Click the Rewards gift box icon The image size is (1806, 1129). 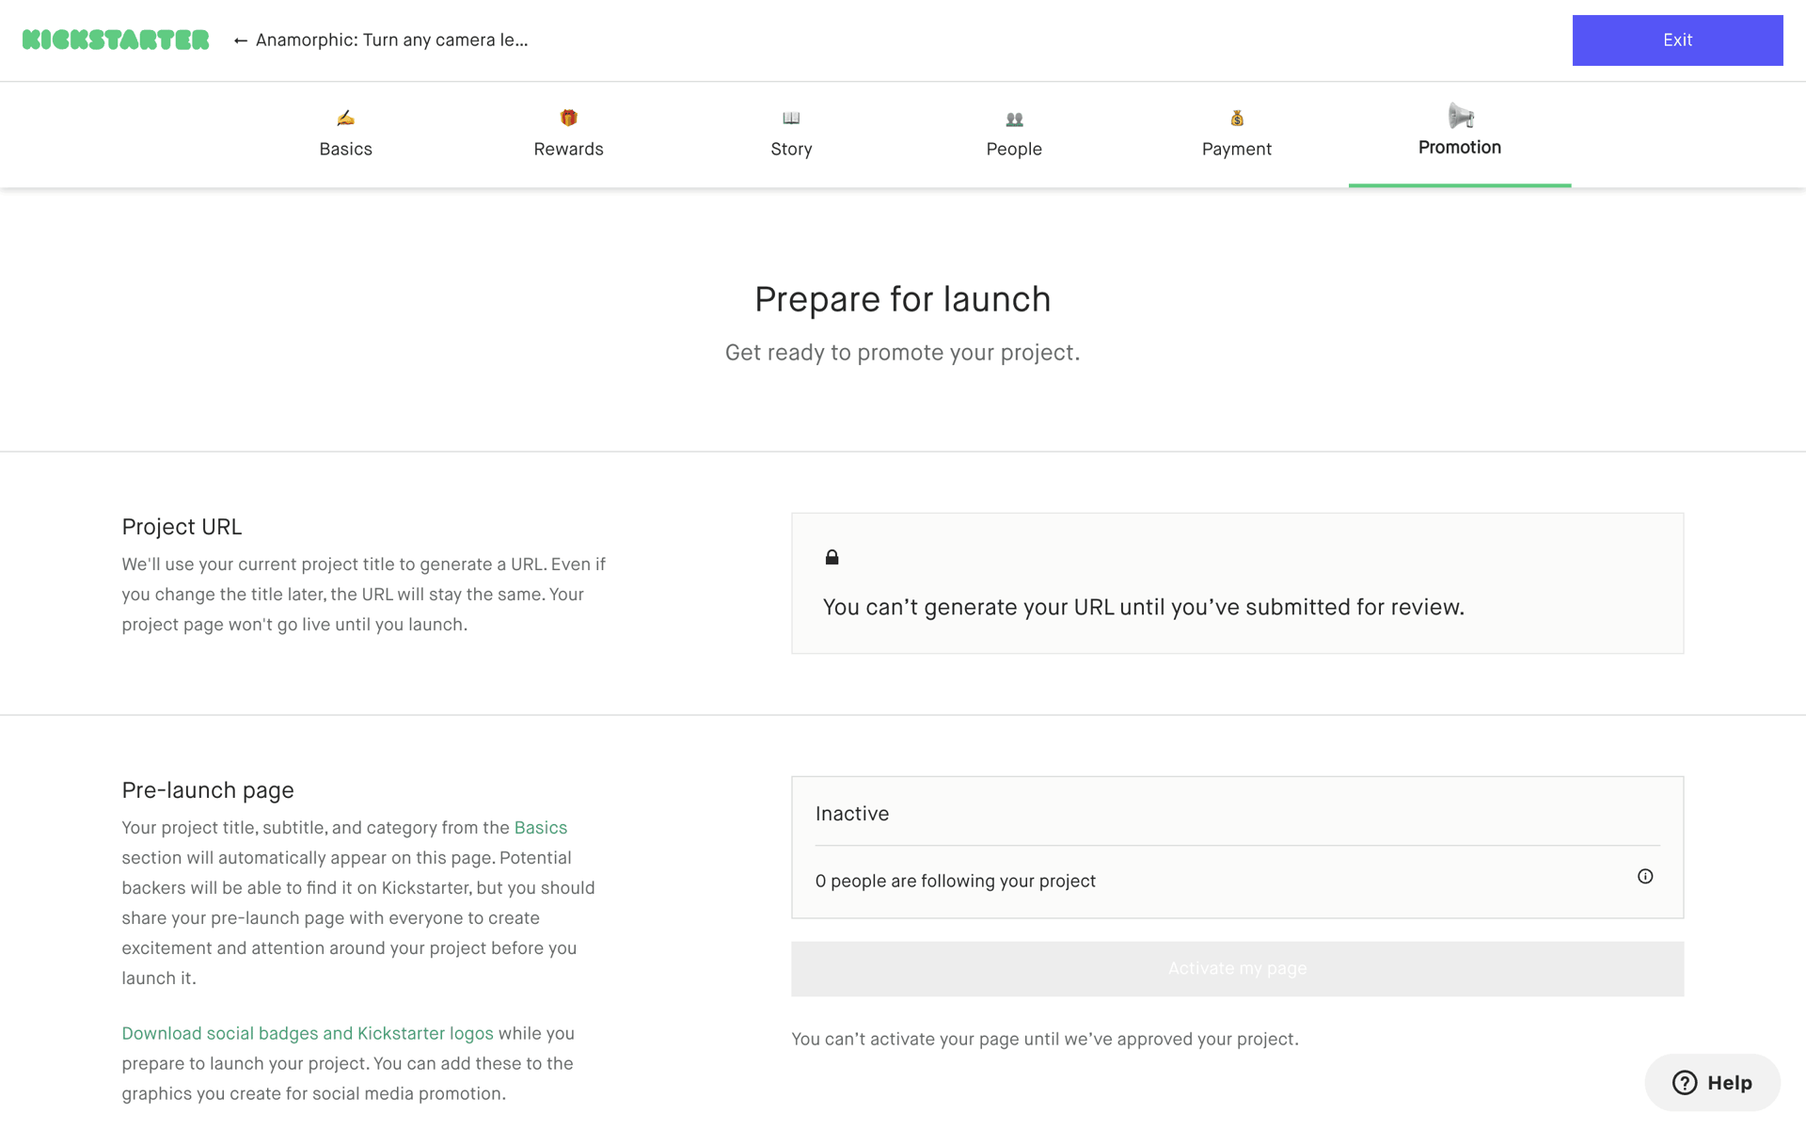coord(568,118)
